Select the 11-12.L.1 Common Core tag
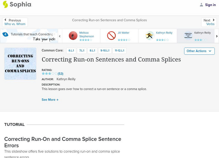Viewport: 219px width, 158px height. click(x=119, y=51)
